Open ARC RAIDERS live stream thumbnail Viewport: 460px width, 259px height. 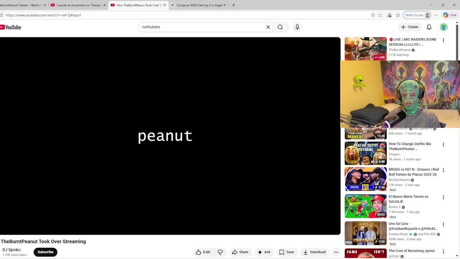coord(365,49)
